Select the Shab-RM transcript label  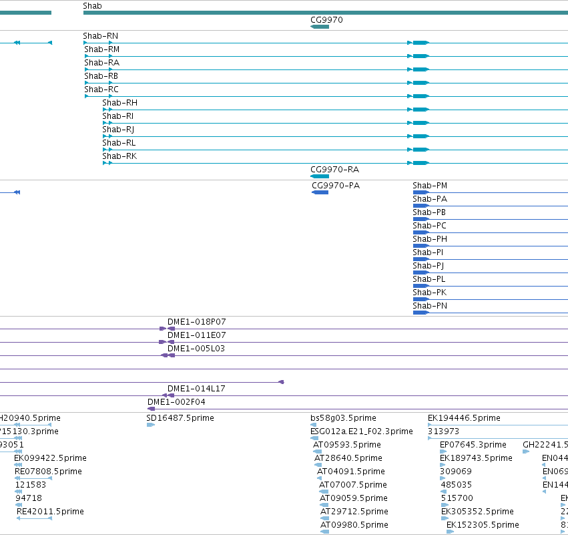click(x=102, y=49)
